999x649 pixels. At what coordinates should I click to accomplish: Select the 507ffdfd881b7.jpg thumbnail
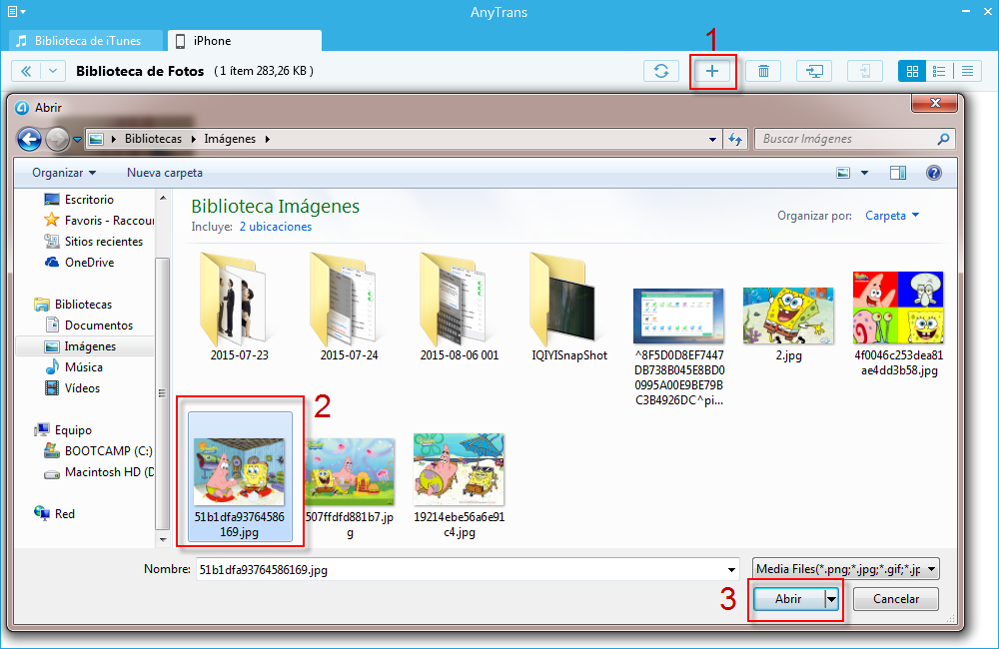(349, 487)
